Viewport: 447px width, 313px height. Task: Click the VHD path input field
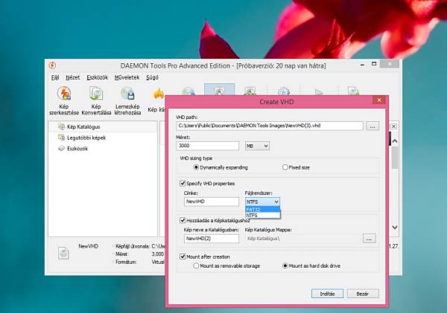270,126
